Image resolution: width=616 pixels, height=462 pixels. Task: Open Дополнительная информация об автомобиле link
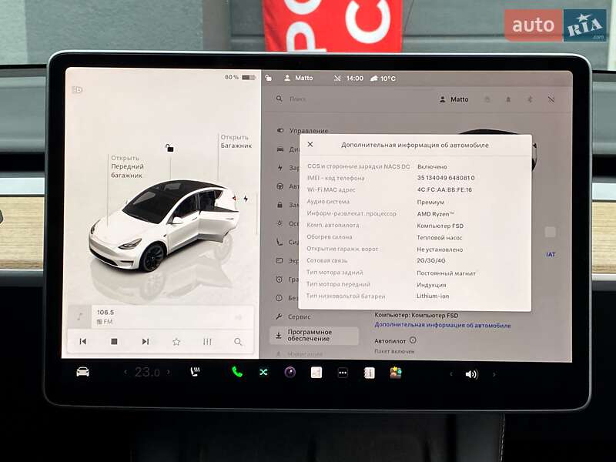click(x=442, y=326)
